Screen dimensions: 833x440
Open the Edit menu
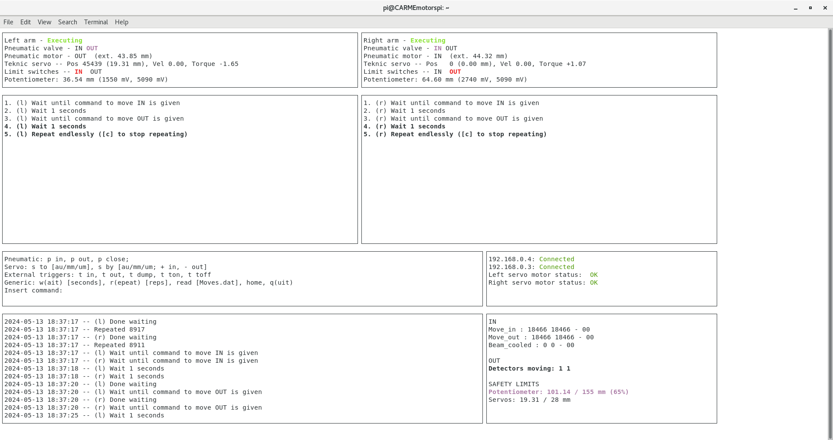tap(26, 22)
